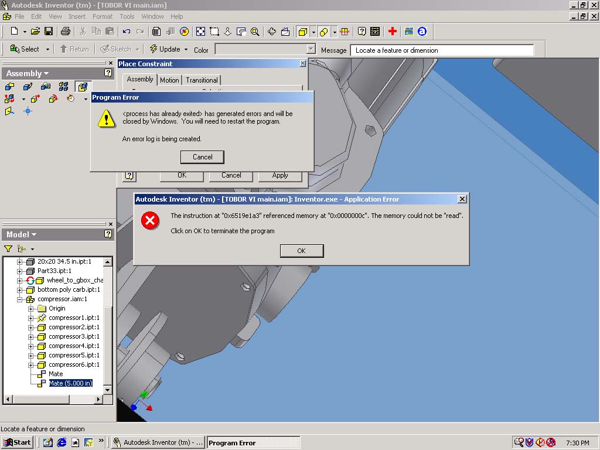Click the Save floppy disk icon
This screenshot has width=600, height=450.
49,32
